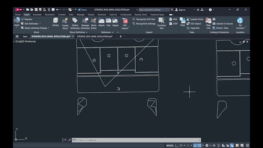Screen dimensions: 263x148
Task: Switch to the second STRATOS 2016 294XL EVOLUTION.dxf tab
Action: click(x=95, y=36)
